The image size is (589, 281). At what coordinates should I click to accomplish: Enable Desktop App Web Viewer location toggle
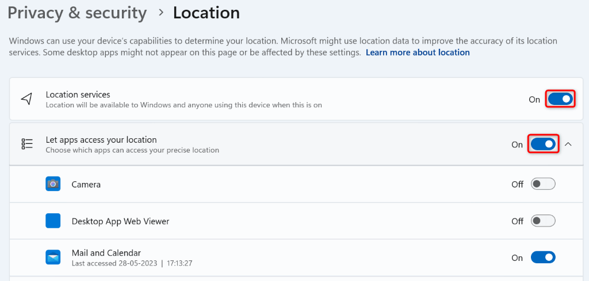(x=543, y=221)
